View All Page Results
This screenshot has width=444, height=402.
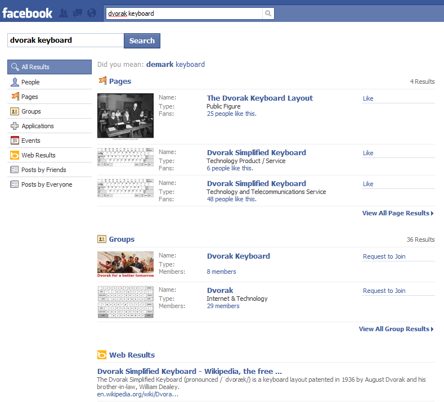398,213
